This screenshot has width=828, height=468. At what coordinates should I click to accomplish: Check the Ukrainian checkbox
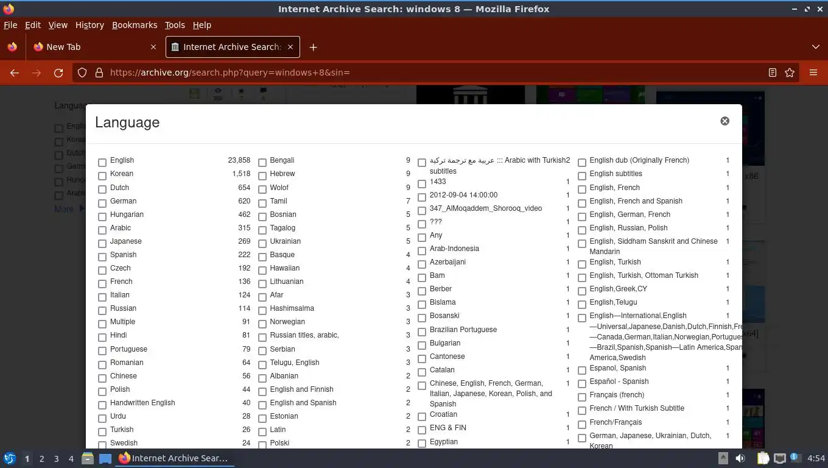pyautogui.click(x=262, y=243)
